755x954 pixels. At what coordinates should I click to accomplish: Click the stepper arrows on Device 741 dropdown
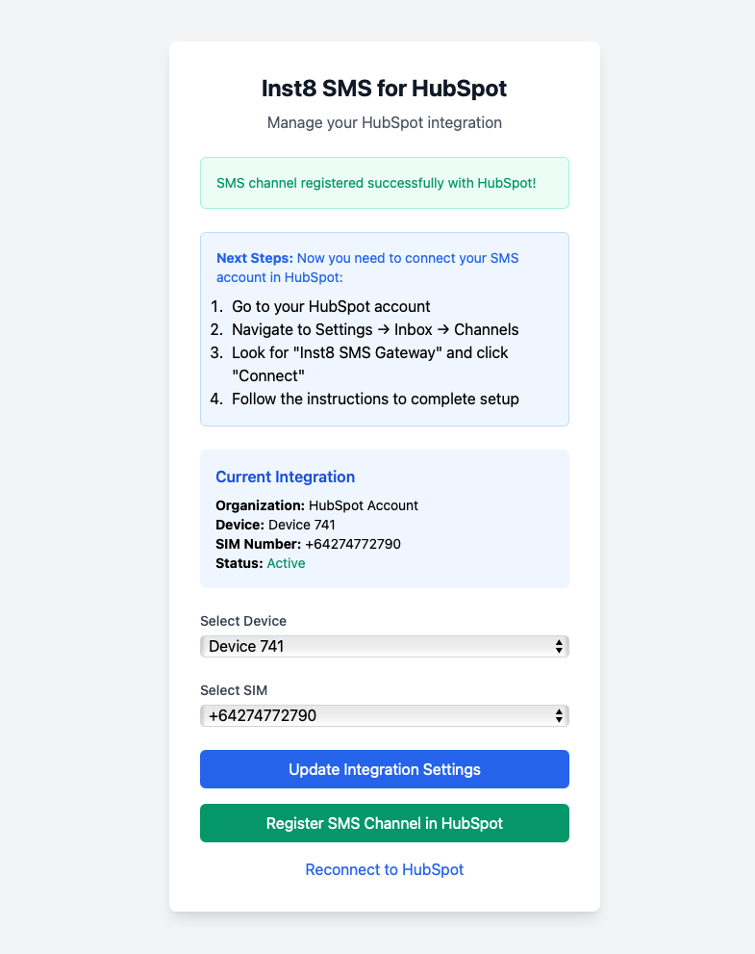558,646
